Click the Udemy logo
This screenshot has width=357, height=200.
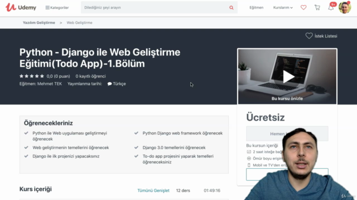(21, 7)
